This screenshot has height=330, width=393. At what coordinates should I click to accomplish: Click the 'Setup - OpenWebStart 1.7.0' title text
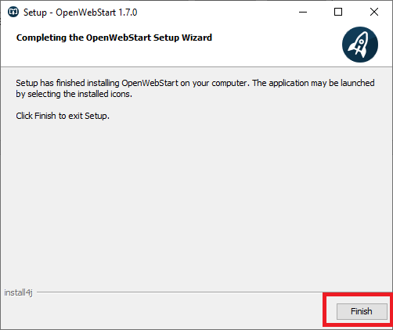[81, 13]
